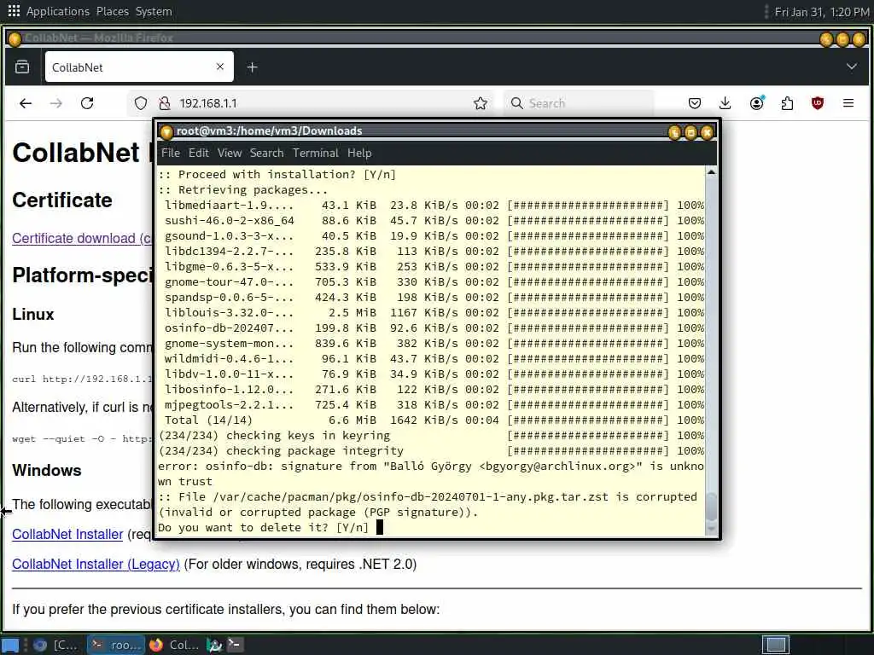874x655 pixels.
Task: Open the System menu in top panel
Action: tap(154, 11)
